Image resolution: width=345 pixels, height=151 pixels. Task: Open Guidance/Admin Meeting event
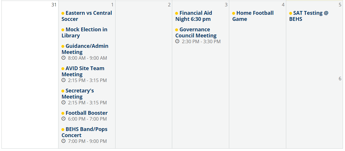tap(85, 49)
